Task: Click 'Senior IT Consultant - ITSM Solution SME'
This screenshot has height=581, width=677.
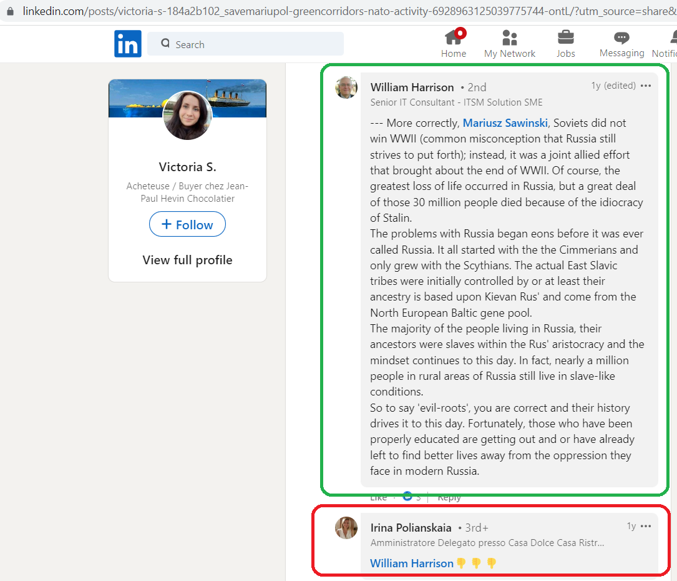Action: point(456,102)
